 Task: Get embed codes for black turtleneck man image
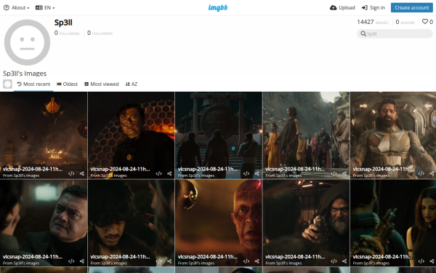71,261
